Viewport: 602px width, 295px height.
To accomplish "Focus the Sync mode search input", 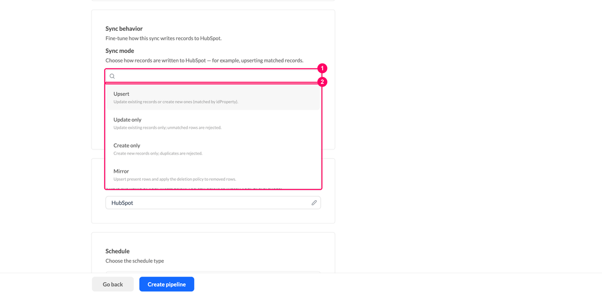I will tap(213, 76).
